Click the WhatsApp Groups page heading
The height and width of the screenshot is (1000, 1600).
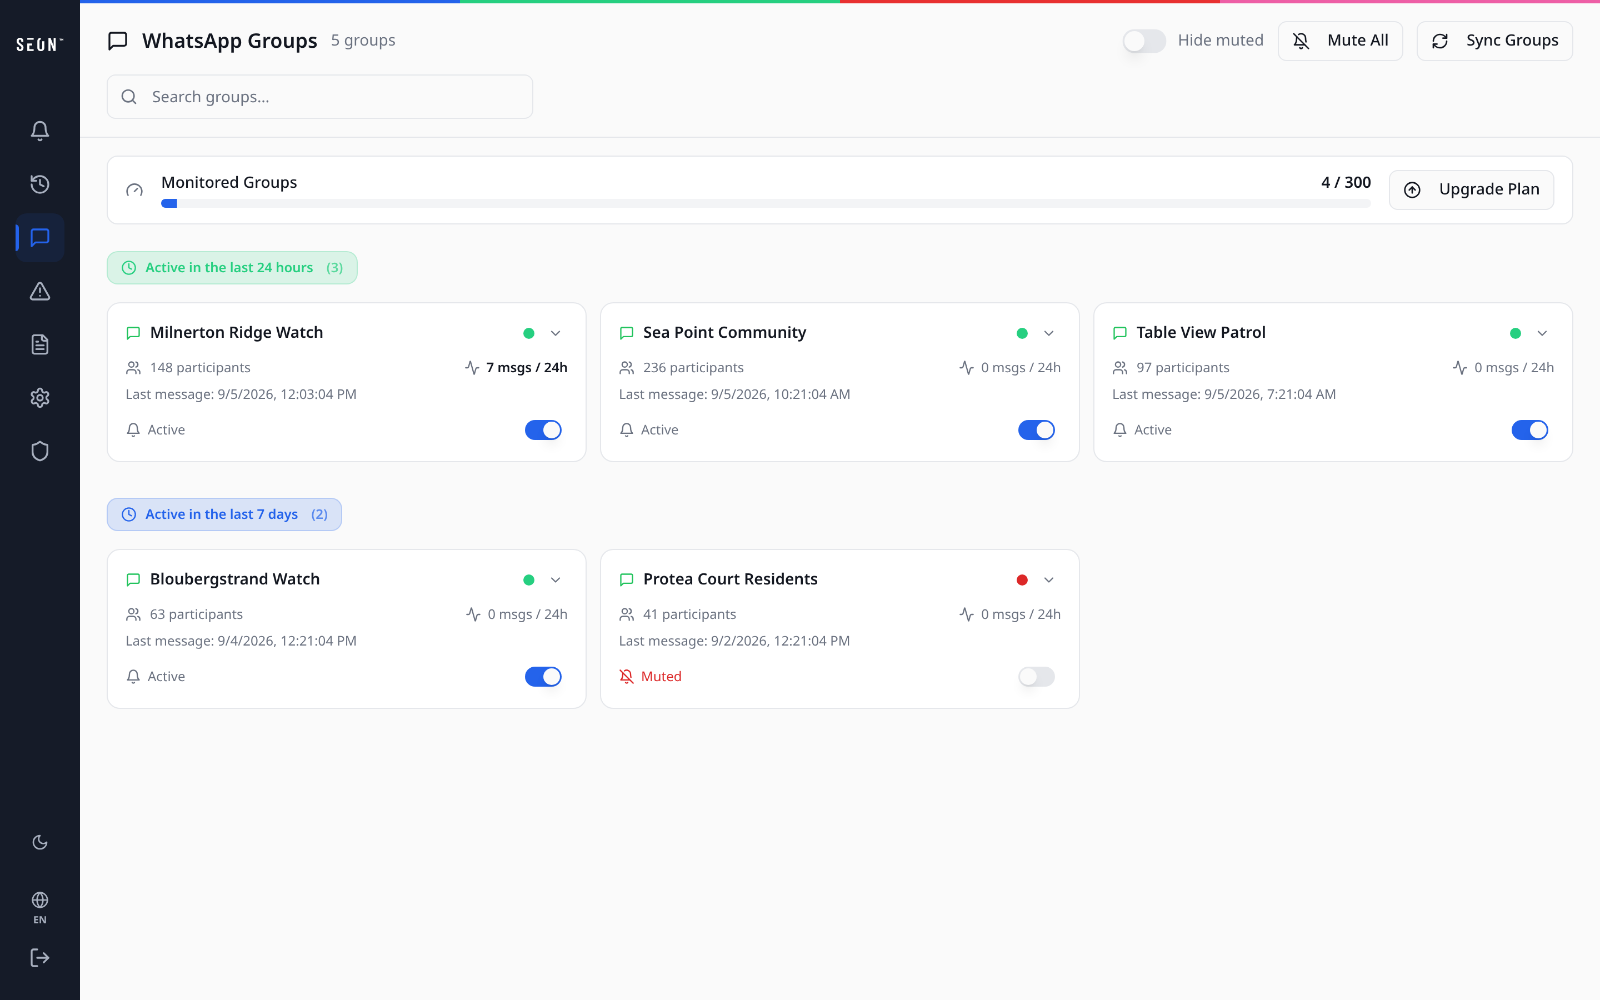229,41
